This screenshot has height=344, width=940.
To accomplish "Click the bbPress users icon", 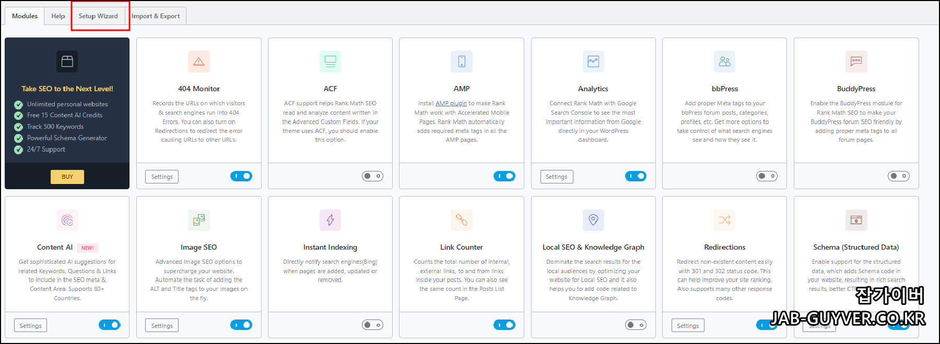I will point(725,62).
